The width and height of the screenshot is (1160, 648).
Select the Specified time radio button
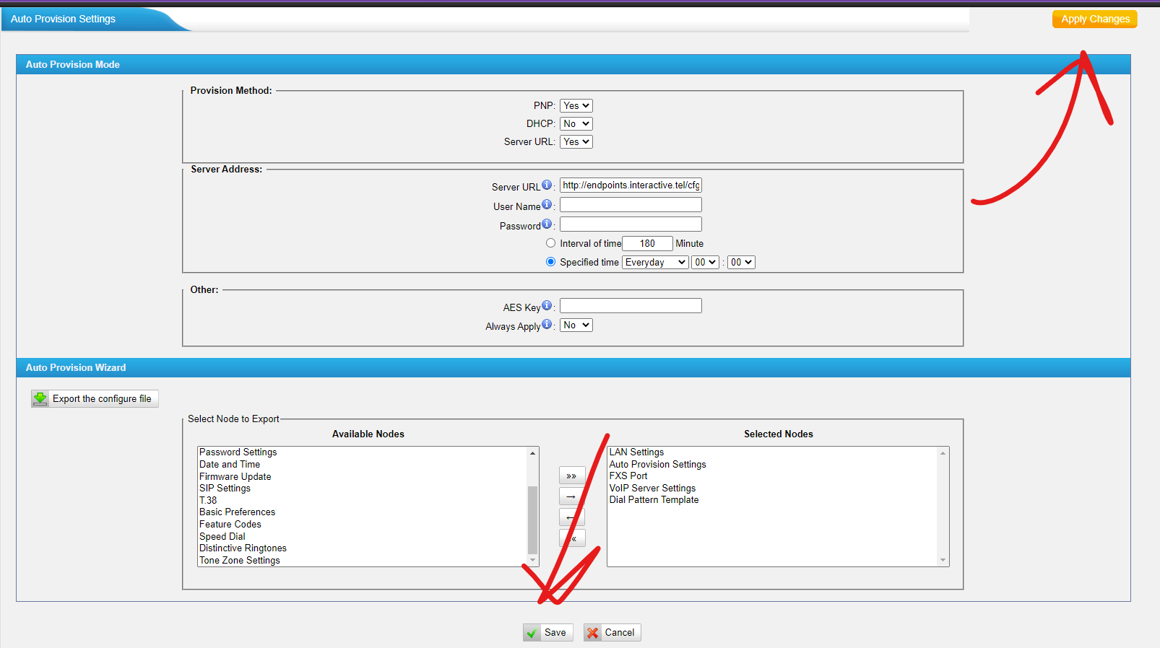551,262
